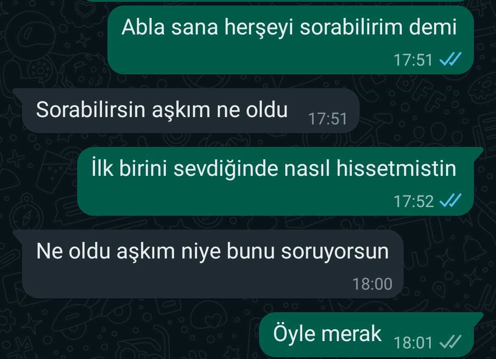Select message 'İlk birini sevdiğinde nasıl hissetmistin'
Screen dimensions: 496x359
click(275, 181)
